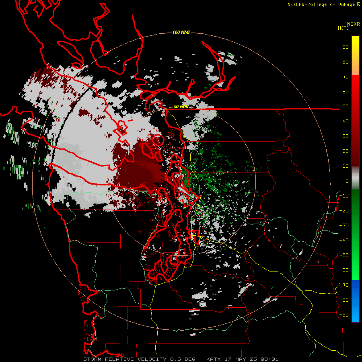Click the 90 value on velocity scale

pyautogui.click(x=346, y=47)
